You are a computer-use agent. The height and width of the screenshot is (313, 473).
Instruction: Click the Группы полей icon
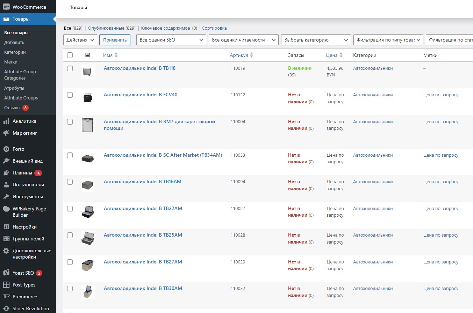pos(6,239)
